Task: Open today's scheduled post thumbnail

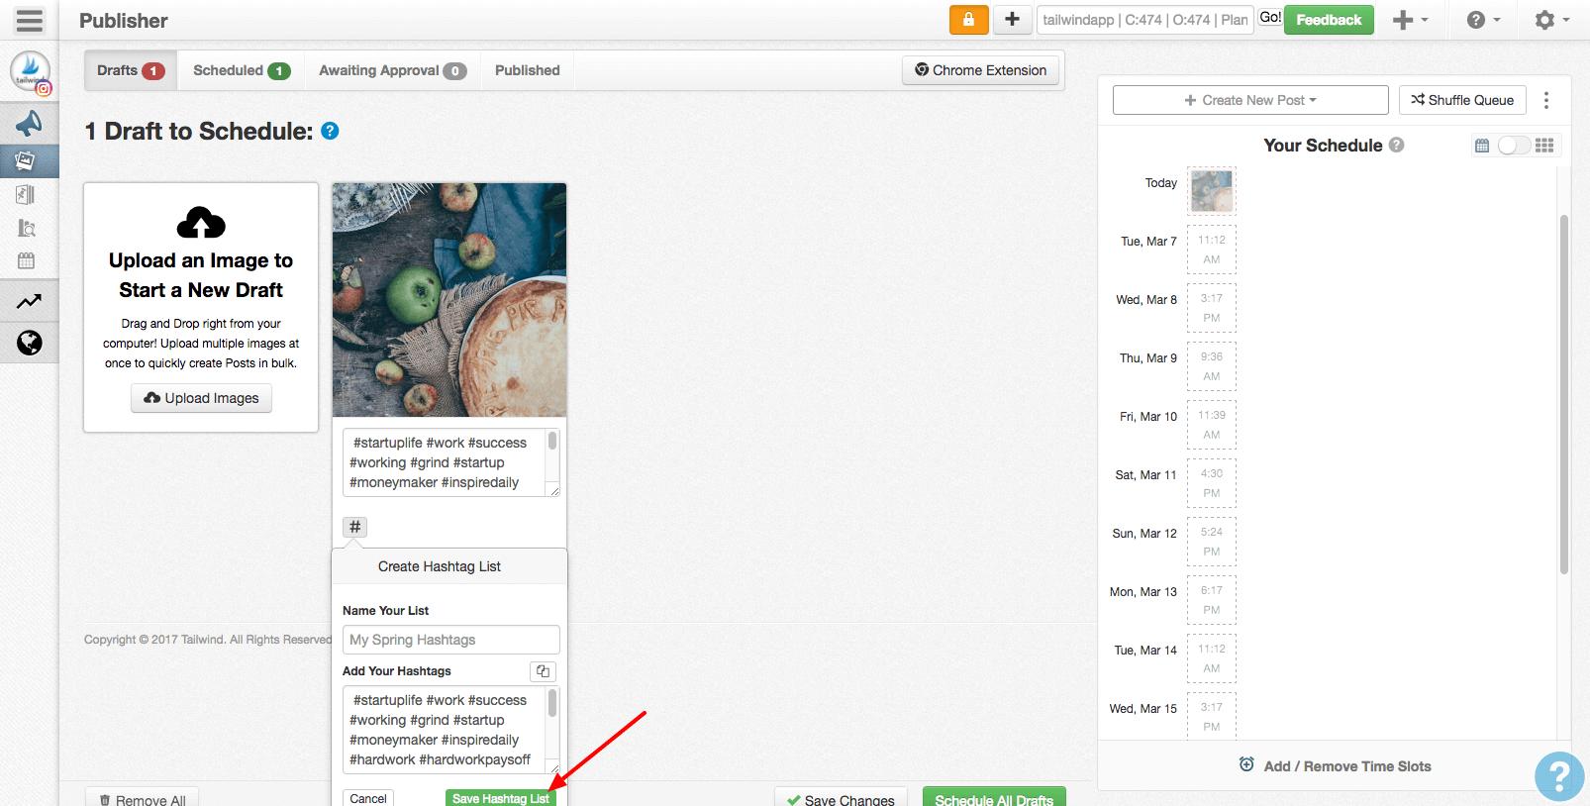Action: pos(1212,191)
